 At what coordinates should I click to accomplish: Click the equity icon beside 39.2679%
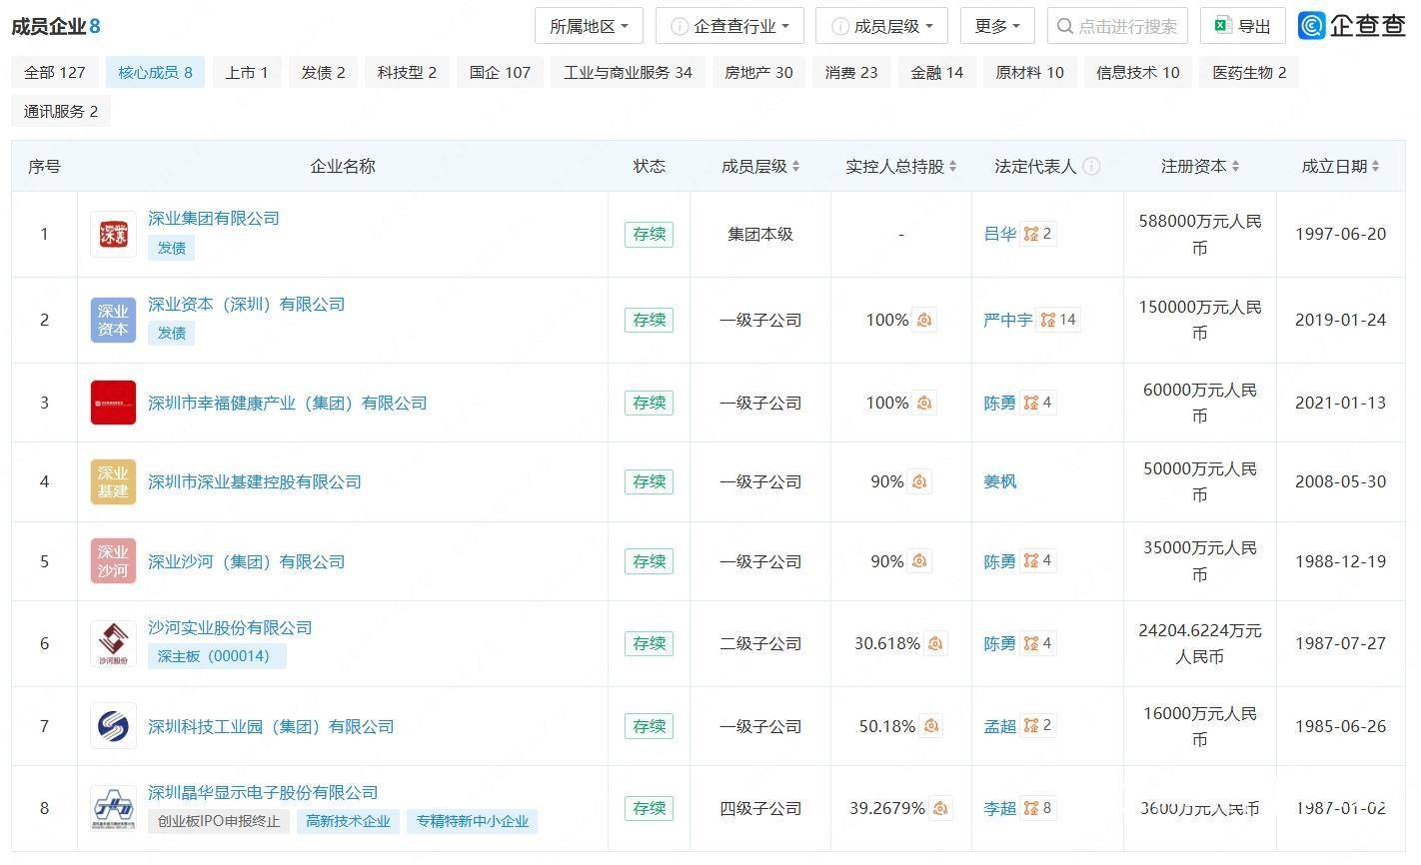(940, 808)
